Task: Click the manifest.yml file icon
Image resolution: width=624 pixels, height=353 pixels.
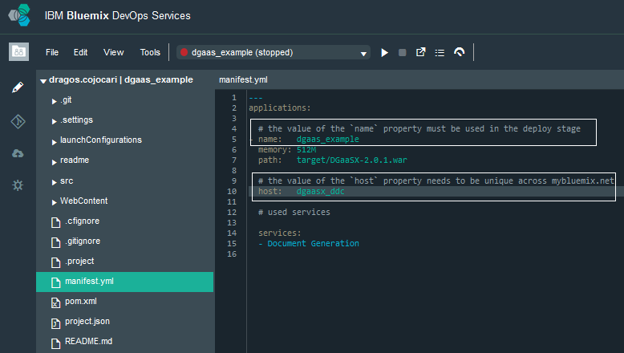Action: pyautogui.click(x=55, y=282)
